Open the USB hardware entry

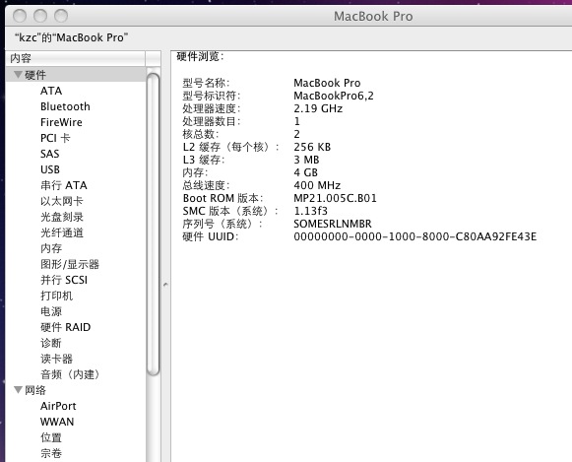point(50,169)
